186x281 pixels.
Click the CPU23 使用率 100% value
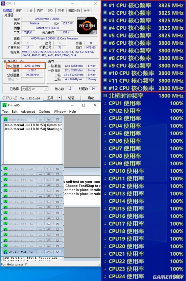(x=177, y=269)
